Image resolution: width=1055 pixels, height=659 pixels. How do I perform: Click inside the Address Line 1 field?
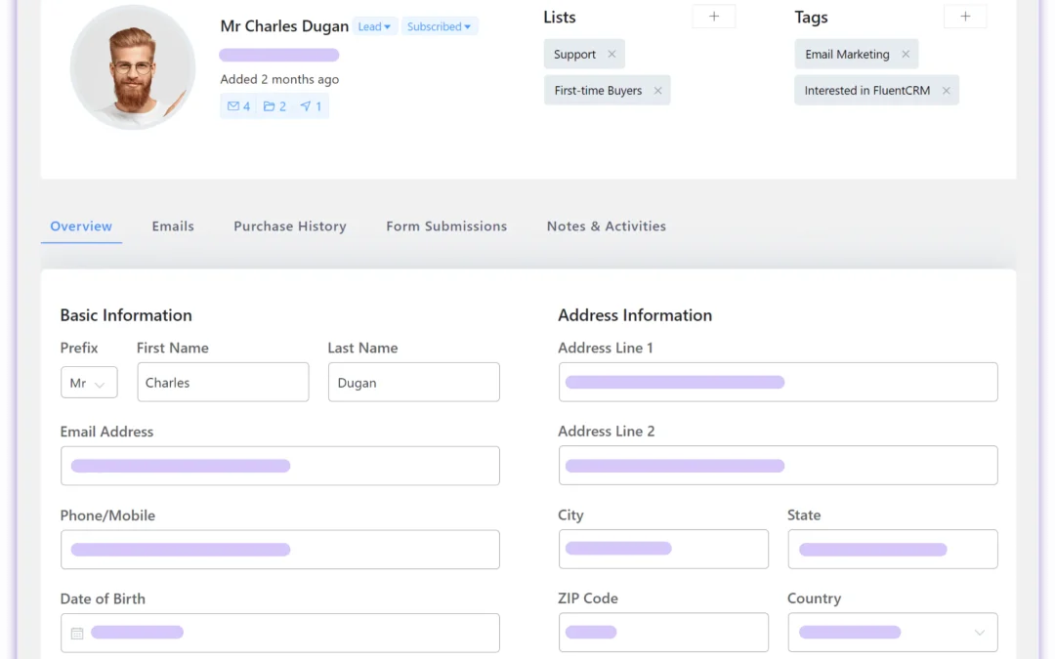(778, 382)
